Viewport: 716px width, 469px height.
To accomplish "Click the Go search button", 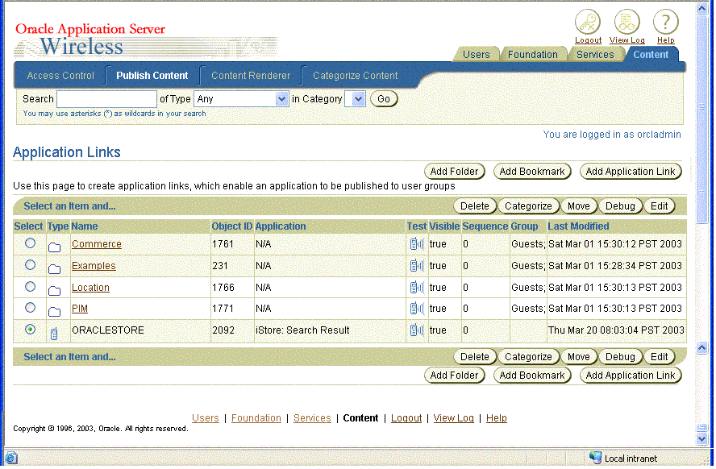I will coord(384,99).
